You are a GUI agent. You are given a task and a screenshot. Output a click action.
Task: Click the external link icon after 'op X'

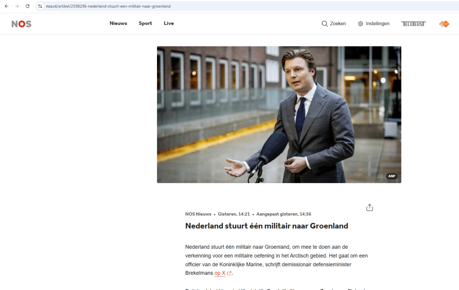pyautogui.click(x=229, y=273)
